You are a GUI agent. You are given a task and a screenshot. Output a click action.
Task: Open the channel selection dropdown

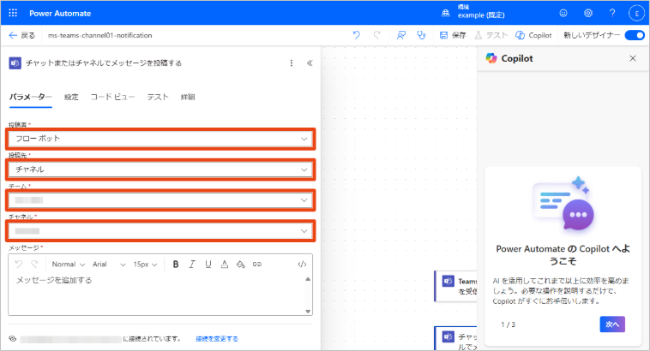coord(160,231)
